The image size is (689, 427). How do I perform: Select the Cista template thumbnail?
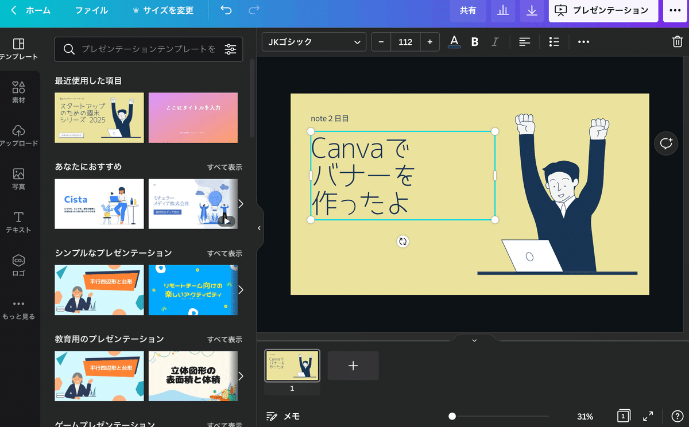99,204
